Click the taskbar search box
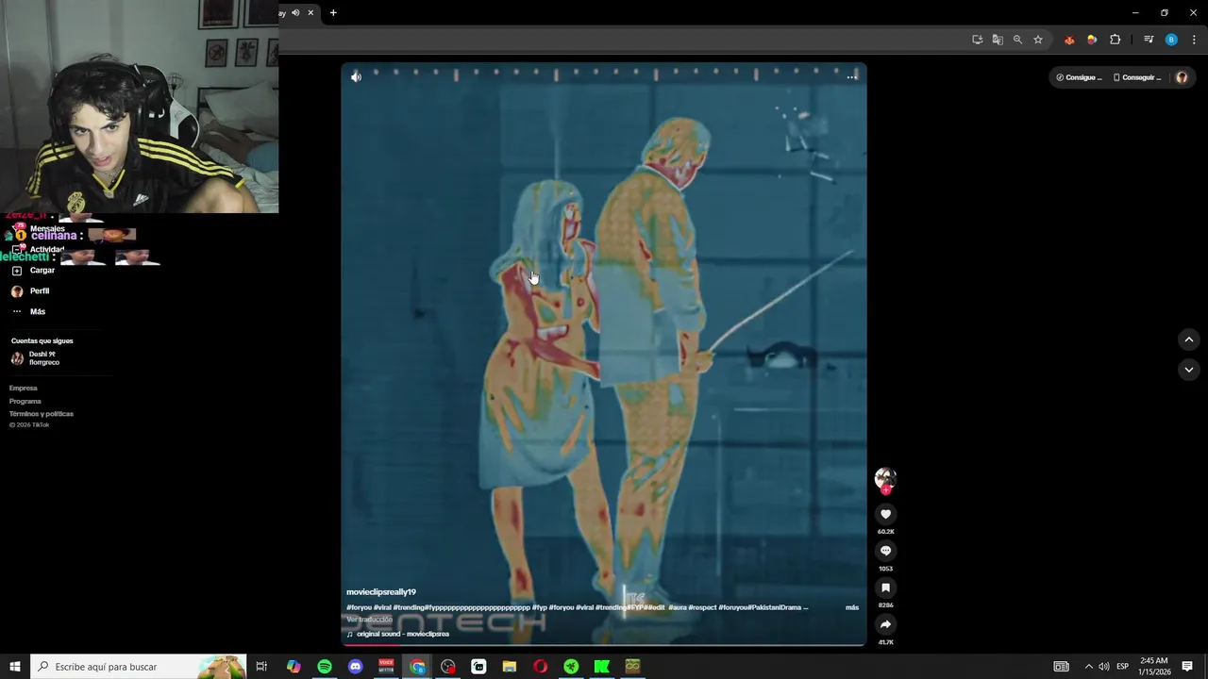Image resolution: width=1208 pixels, height=679 pixels. (139, 667)
